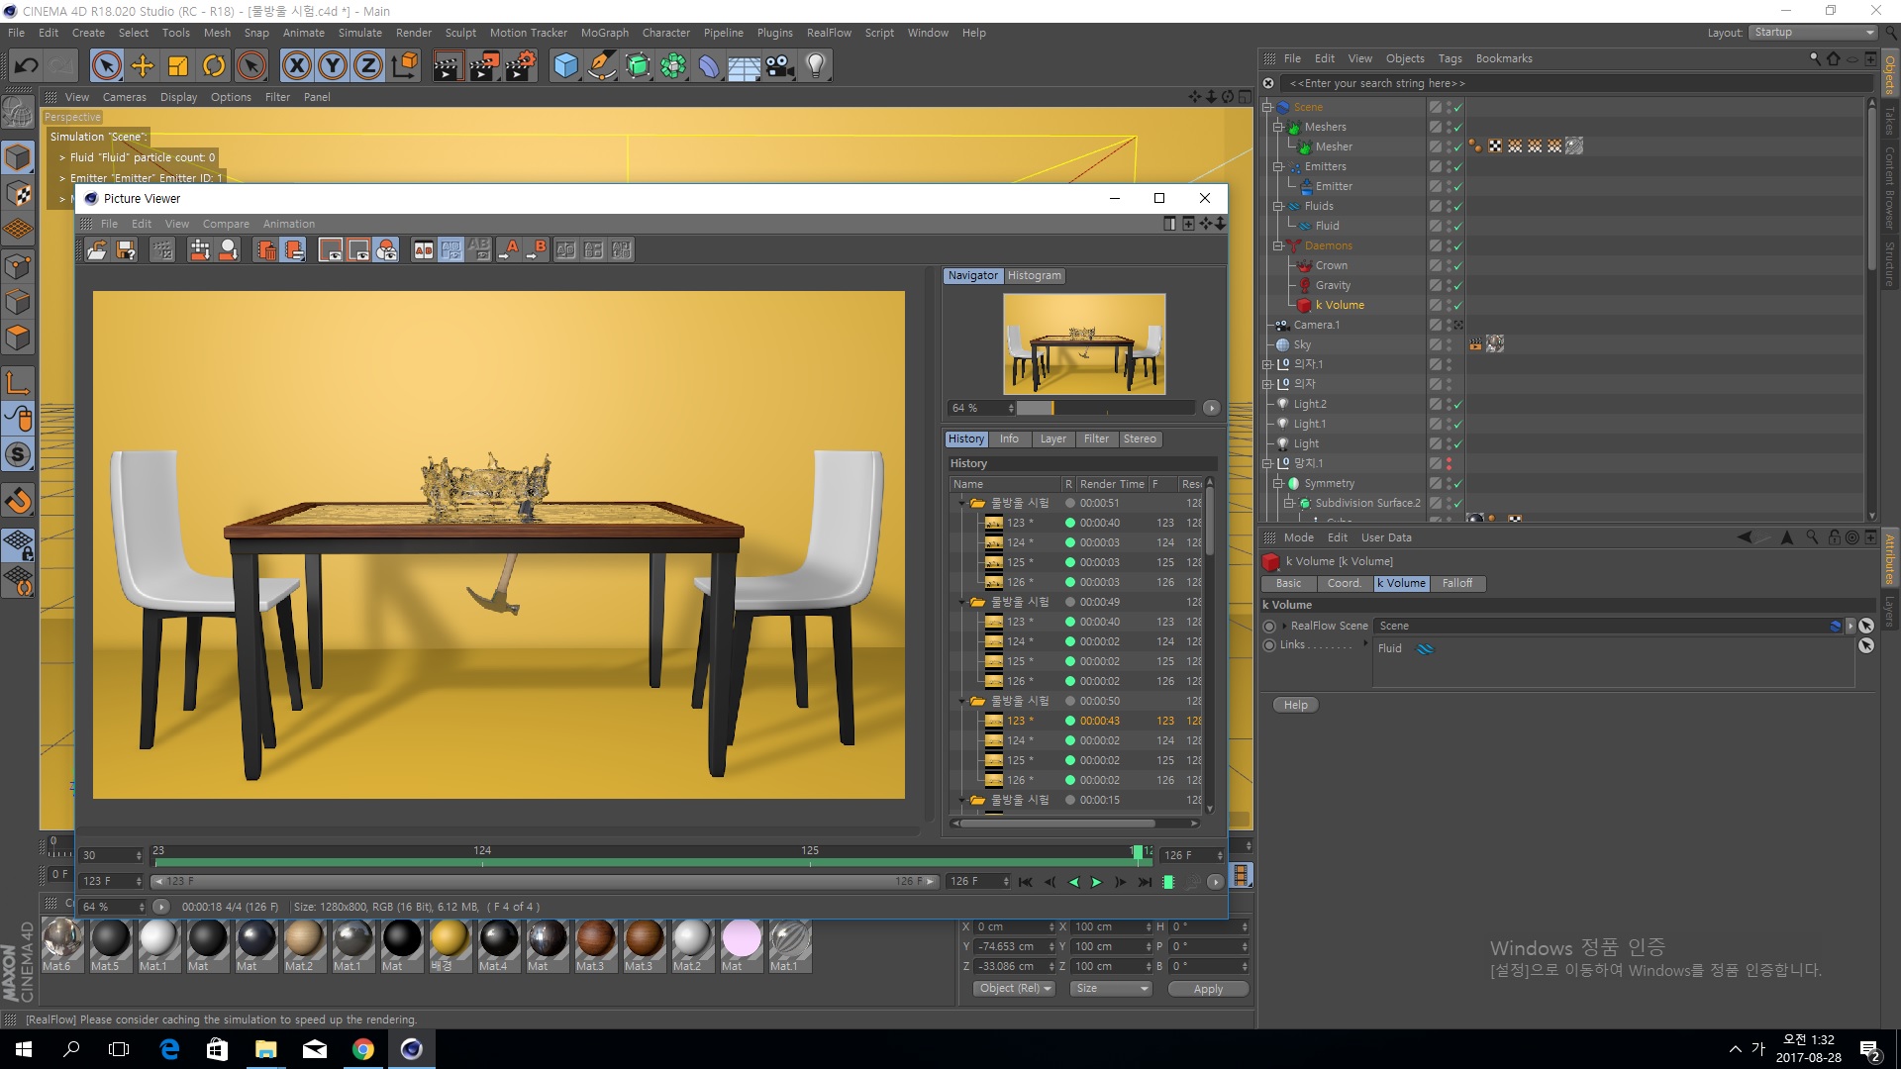Image resolution: width=1901 pixels, height=1069 pixels.
Task: Click the Render to Picture Viewer icon
Action: pos(484,66)
